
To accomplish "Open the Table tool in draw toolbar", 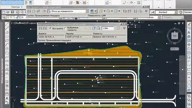I will point(7,94).
